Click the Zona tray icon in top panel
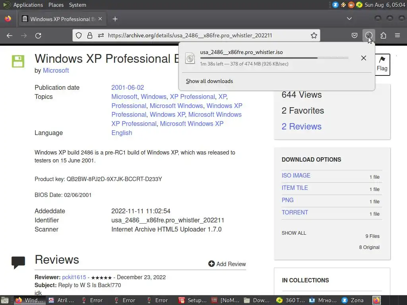 [335, 5]
